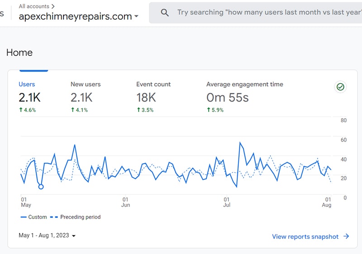
Task: Click the magnifying glass search icon
Action: point(165,13)
